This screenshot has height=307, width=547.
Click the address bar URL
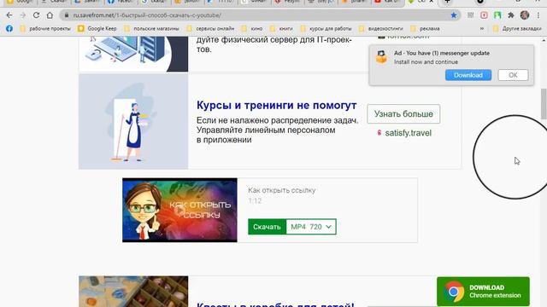point(147,15)
